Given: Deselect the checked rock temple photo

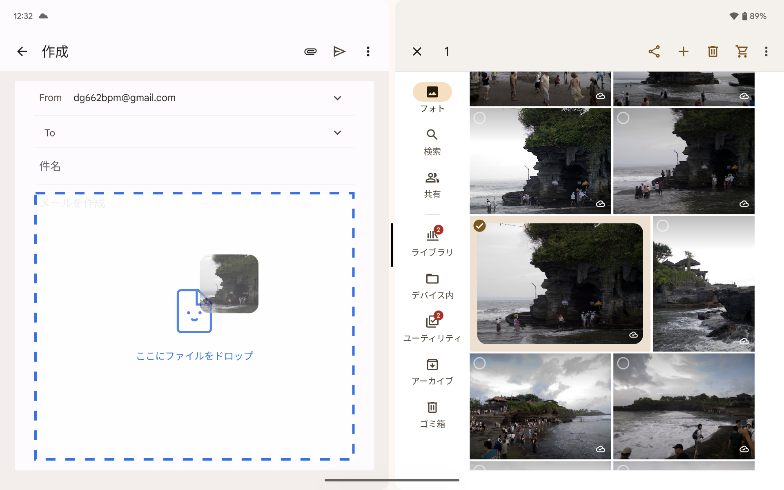Looking at the screenshot, I should pyautogui.click(x=479, y=226).
